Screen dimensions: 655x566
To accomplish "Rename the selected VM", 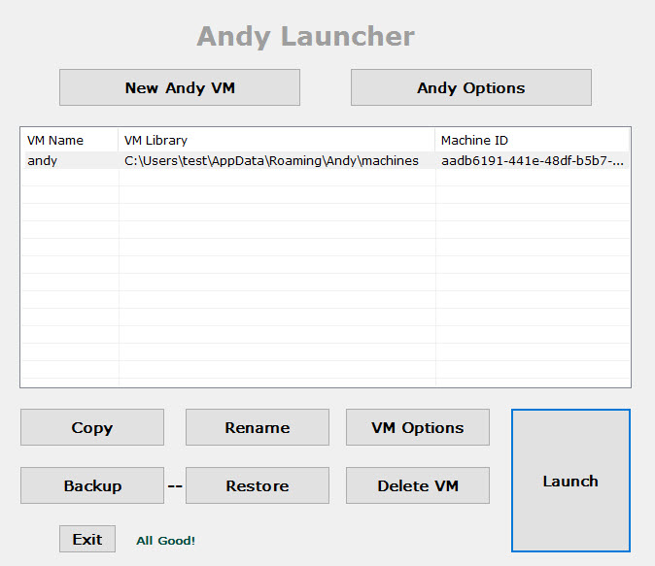I will (257, 427).
